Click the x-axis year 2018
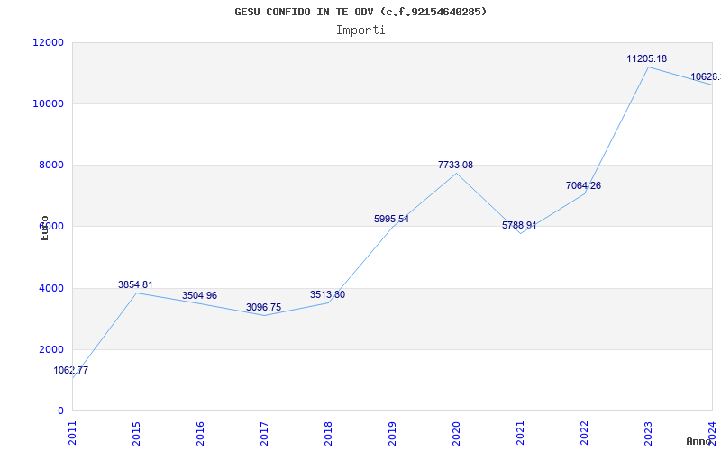Image resolution: width=721 pixels, height=450 pixels. (328, 433)
